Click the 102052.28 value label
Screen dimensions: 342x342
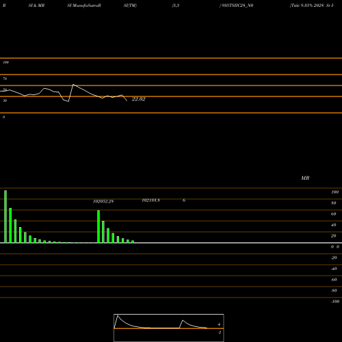pos(103,202)
